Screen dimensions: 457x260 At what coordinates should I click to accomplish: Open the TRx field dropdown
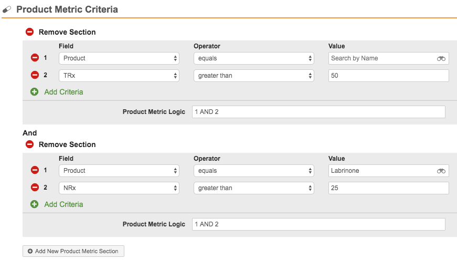[119, 76]
